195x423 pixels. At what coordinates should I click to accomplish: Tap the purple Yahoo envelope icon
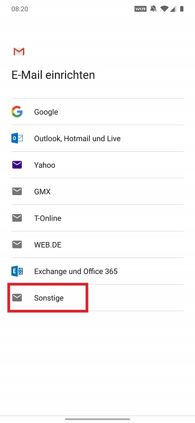[17, 165]
